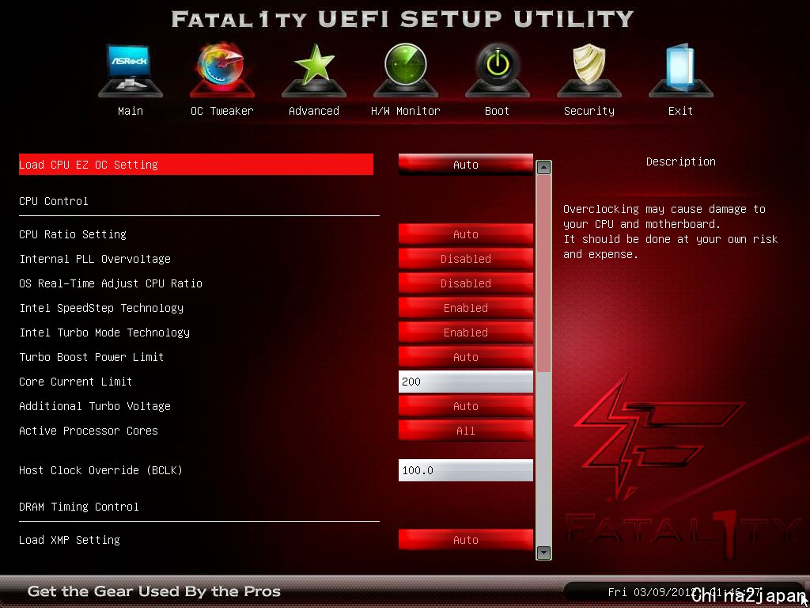This screenshot has width=810, height=608.
Task: Click the Description panel heading
Action: [x=681, y=161]
